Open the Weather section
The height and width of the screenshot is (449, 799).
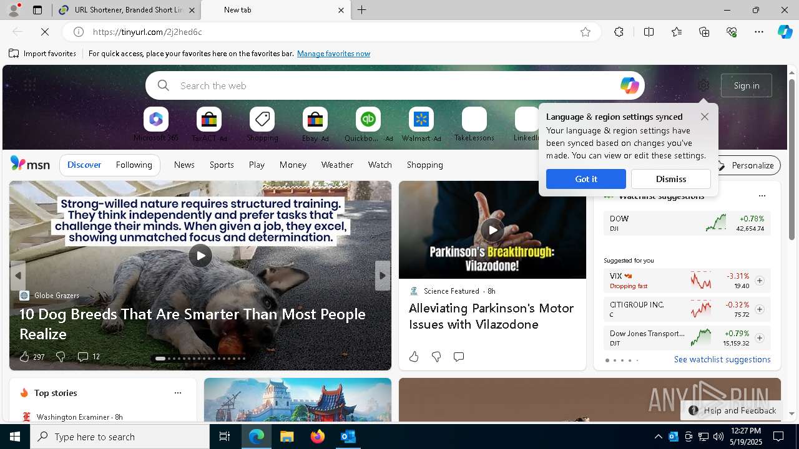click(337, 165)
